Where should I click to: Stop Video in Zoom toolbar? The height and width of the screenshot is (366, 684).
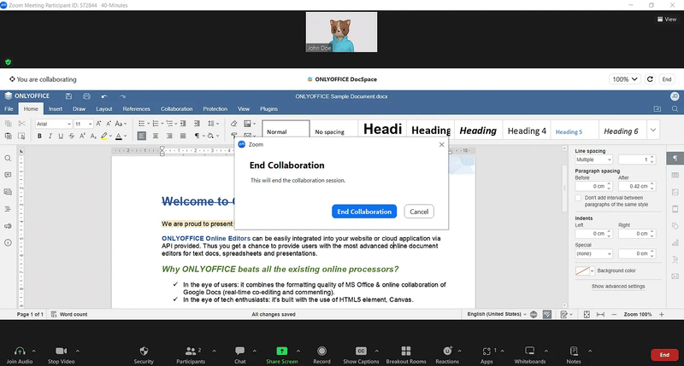(x=61, y=355)
